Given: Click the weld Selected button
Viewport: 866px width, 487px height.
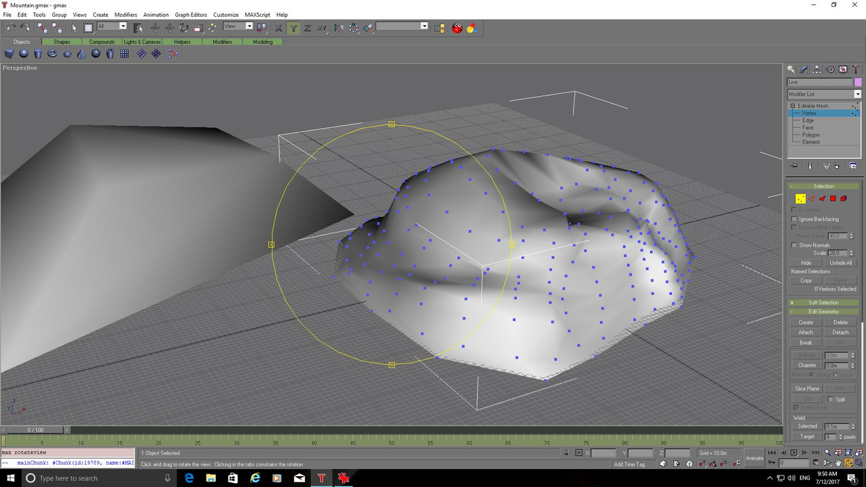Looking at the screenshot, I should pos(807,426).
